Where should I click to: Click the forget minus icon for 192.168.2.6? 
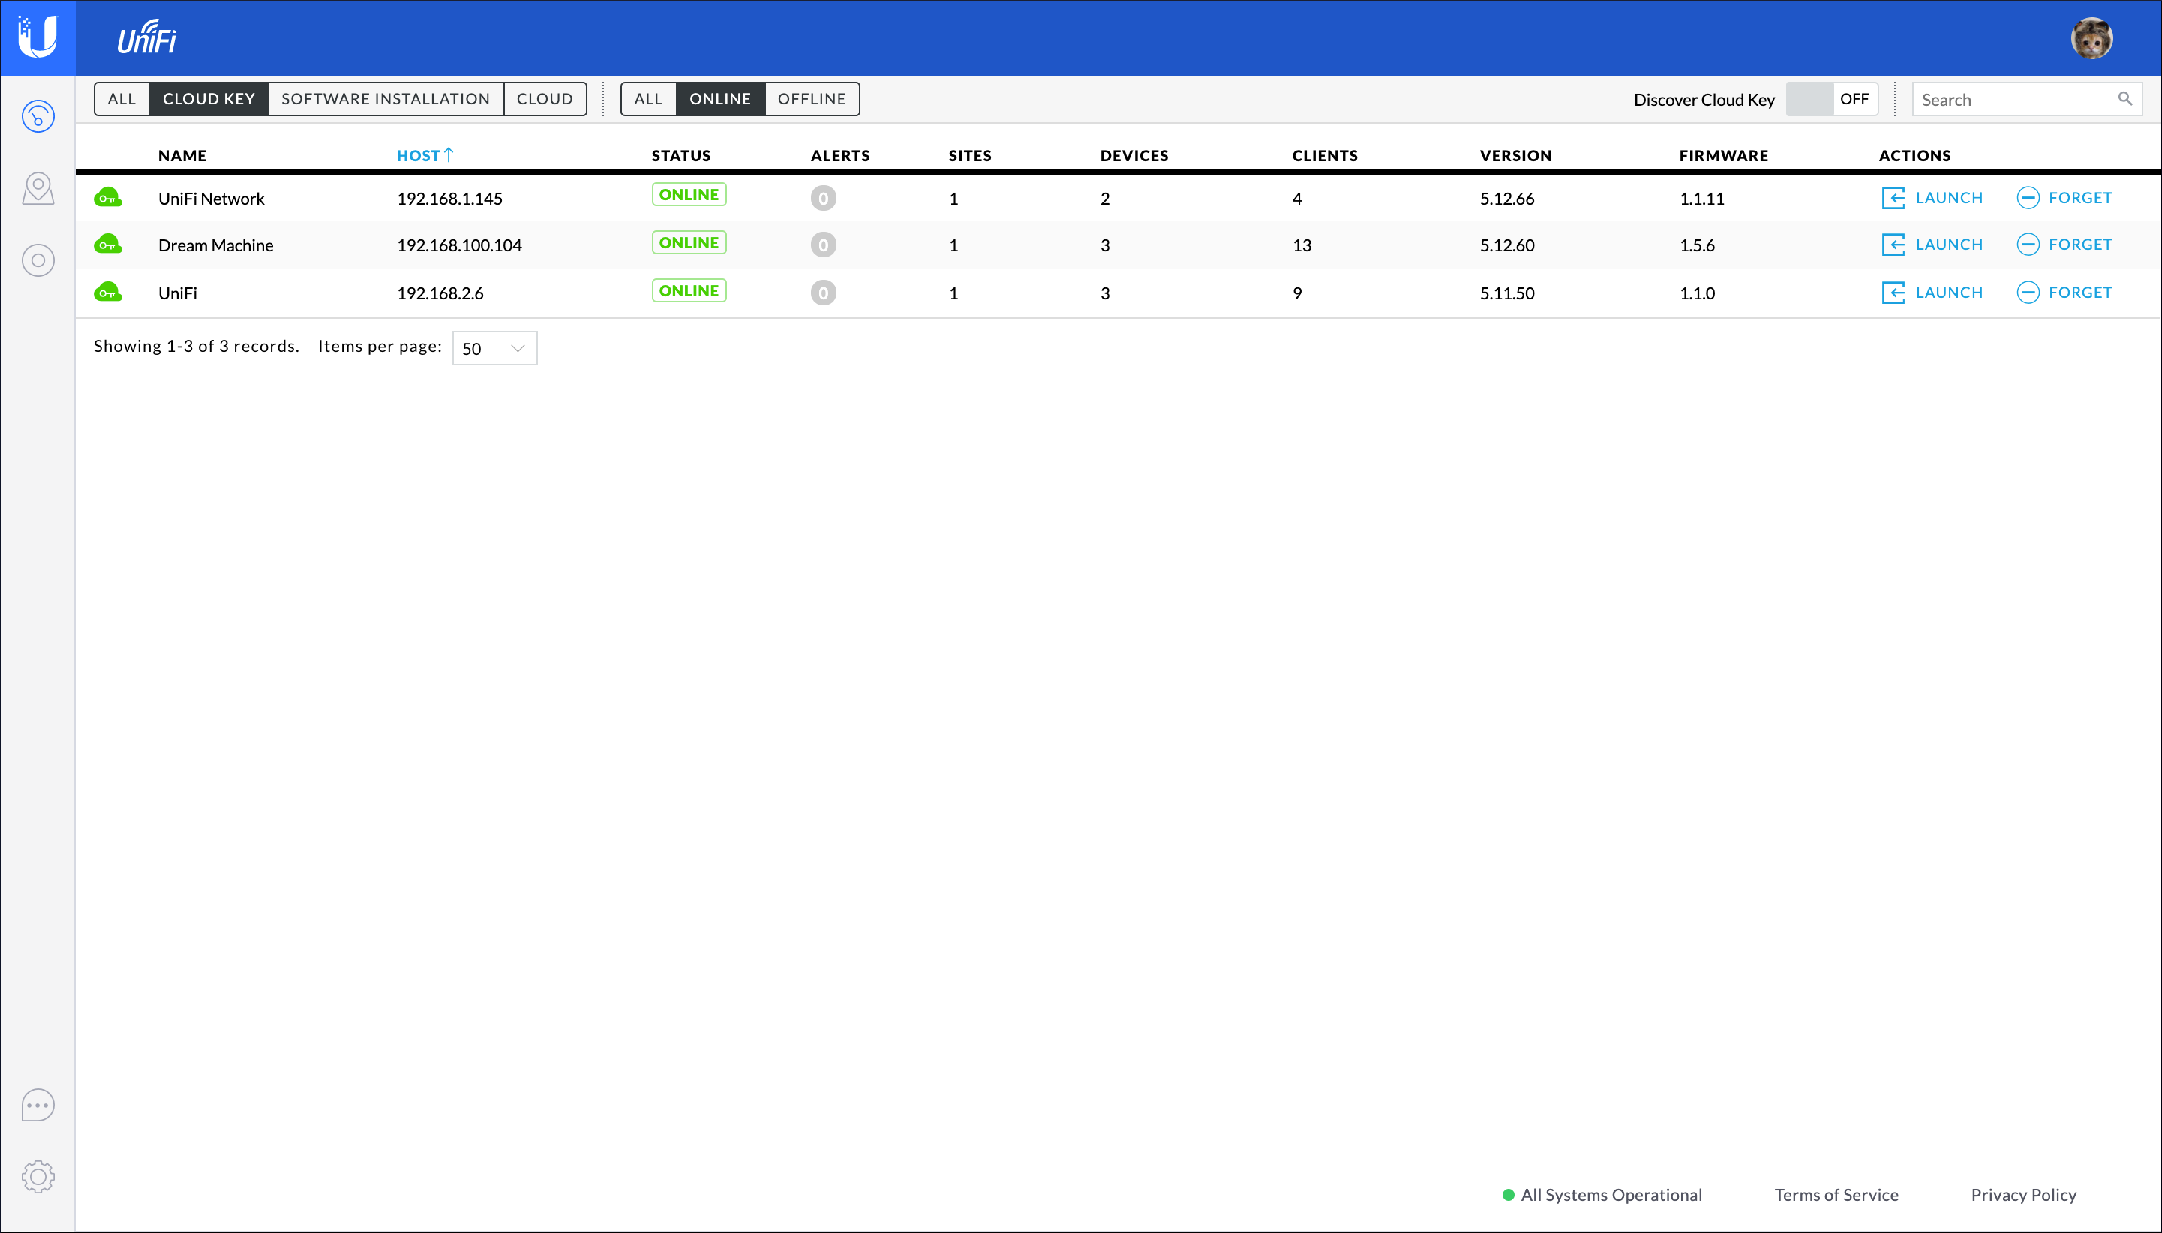coord(2028,293)
